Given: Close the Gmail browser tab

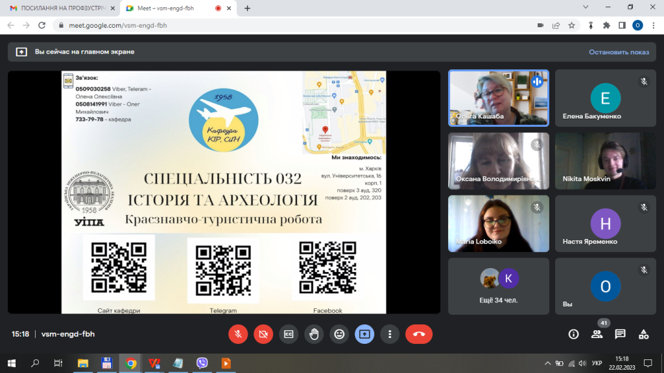Looking at the screenshot, I should coord(113,8).
